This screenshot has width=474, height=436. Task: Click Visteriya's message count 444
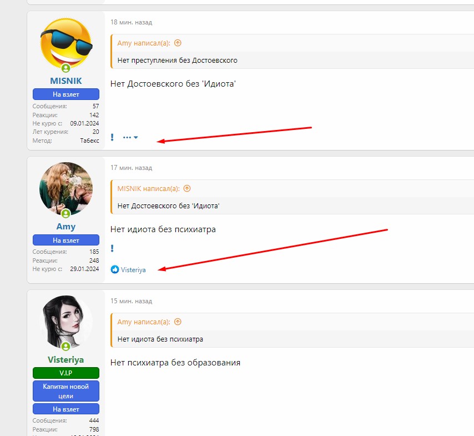94,420
